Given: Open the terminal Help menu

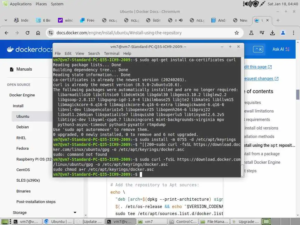Looking at the screenshot, I should [x=127, y=54].
